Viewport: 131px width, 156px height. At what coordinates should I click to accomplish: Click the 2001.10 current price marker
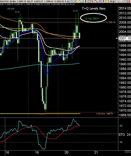click(x=125, y=38)
